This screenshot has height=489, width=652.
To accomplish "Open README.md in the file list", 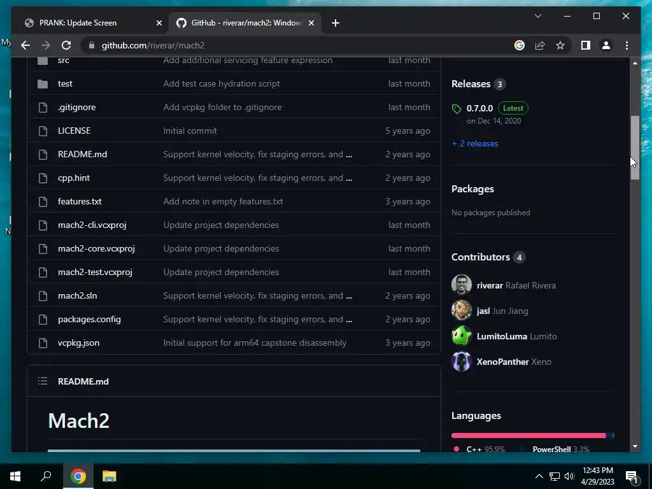I will (x=82, y=154).
